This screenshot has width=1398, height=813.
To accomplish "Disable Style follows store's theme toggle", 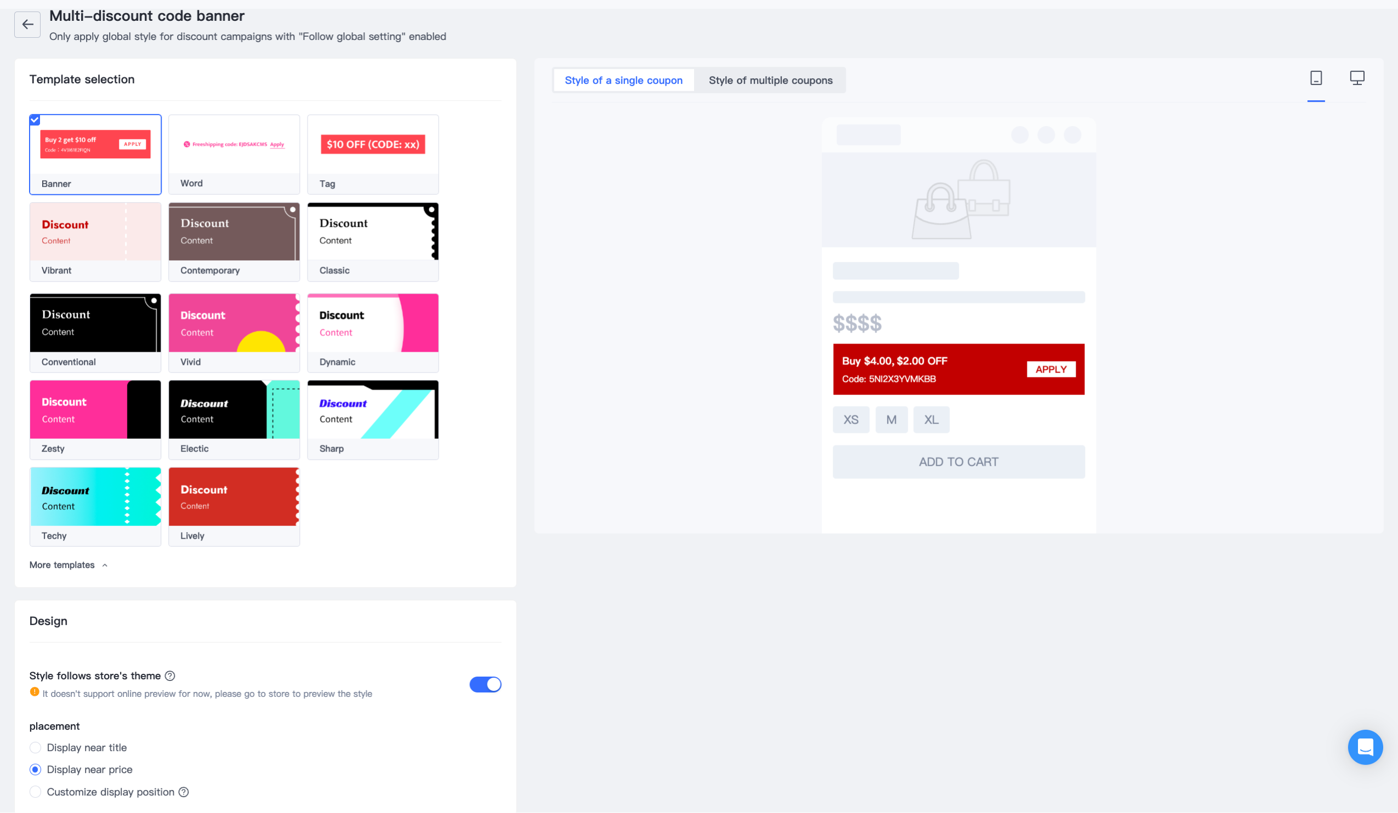I will [485, 684].
